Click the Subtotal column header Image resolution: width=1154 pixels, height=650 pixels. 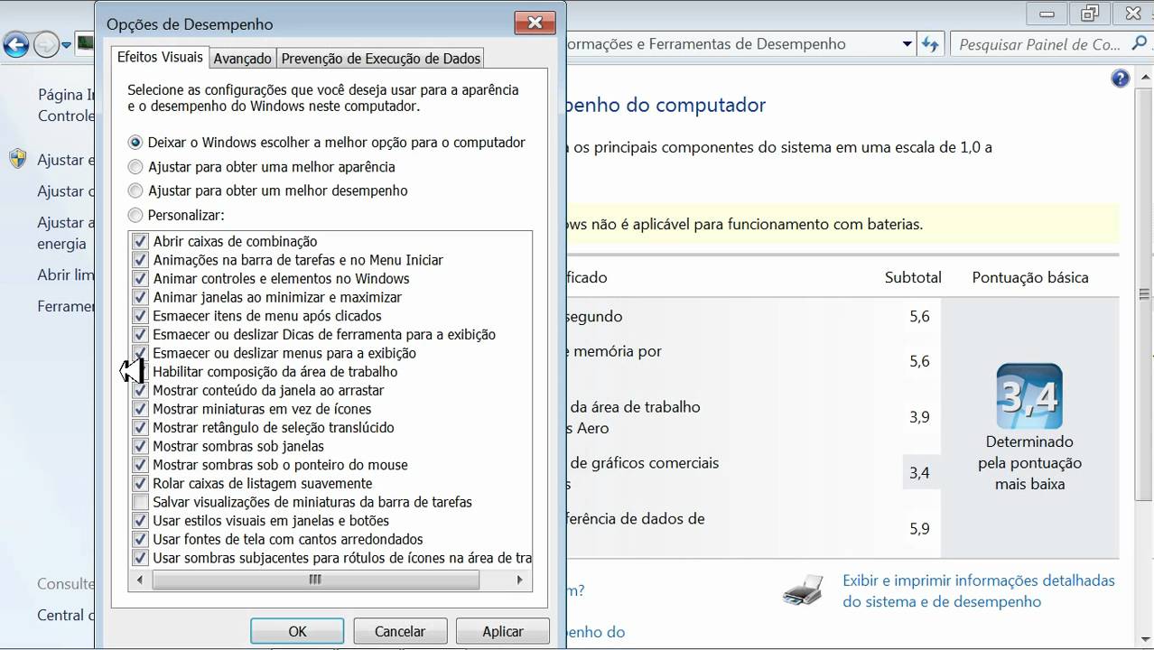pos(913,278)
